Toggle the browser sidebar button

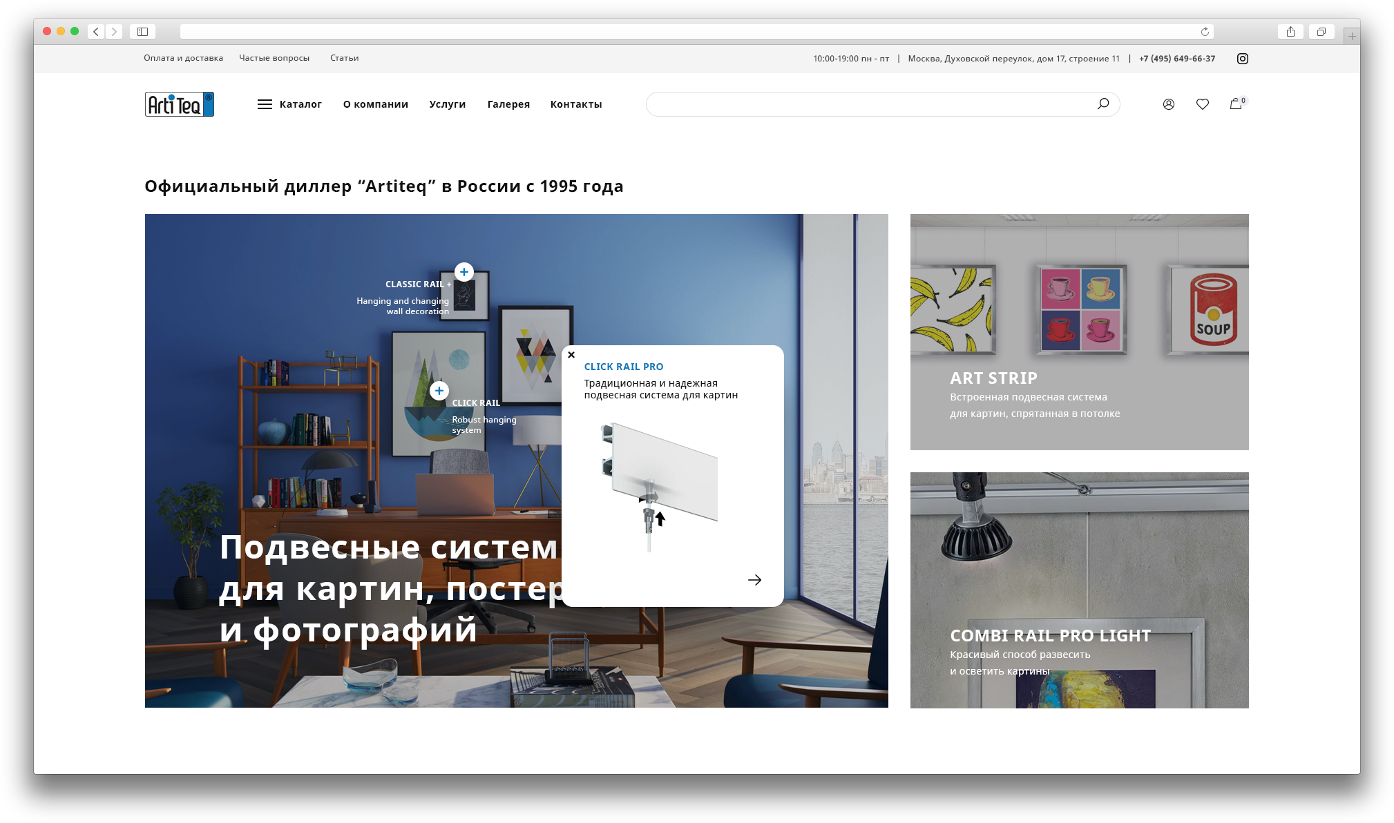[143, 32]
